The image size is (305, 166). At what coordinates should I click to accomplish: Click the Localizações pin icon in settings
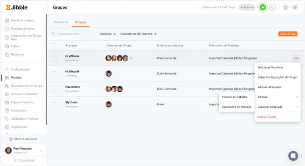(x=7, y=111)
